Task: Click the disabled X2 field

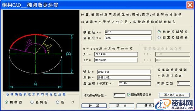Action: coord(173,60)
